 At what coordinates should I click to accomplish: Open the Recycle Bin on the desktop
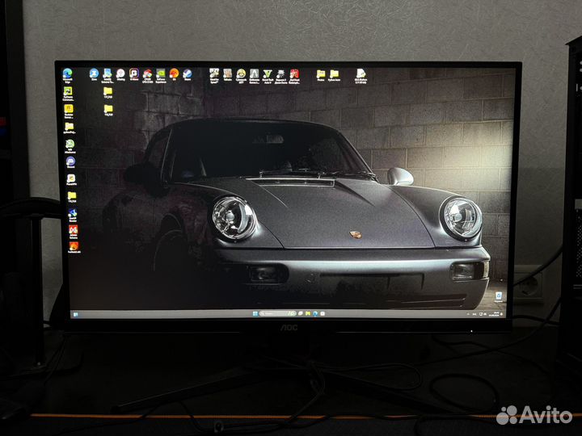point(499,297)
